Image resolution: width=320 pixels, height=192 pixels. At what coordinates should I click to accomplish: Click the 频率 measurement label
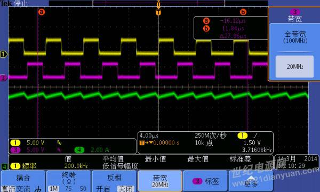point(29,166)
